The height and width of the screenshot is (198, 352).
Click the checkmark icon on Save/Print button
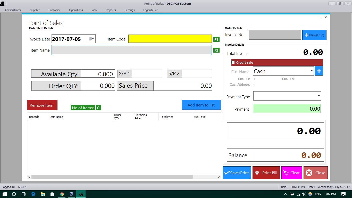(228, 173)
